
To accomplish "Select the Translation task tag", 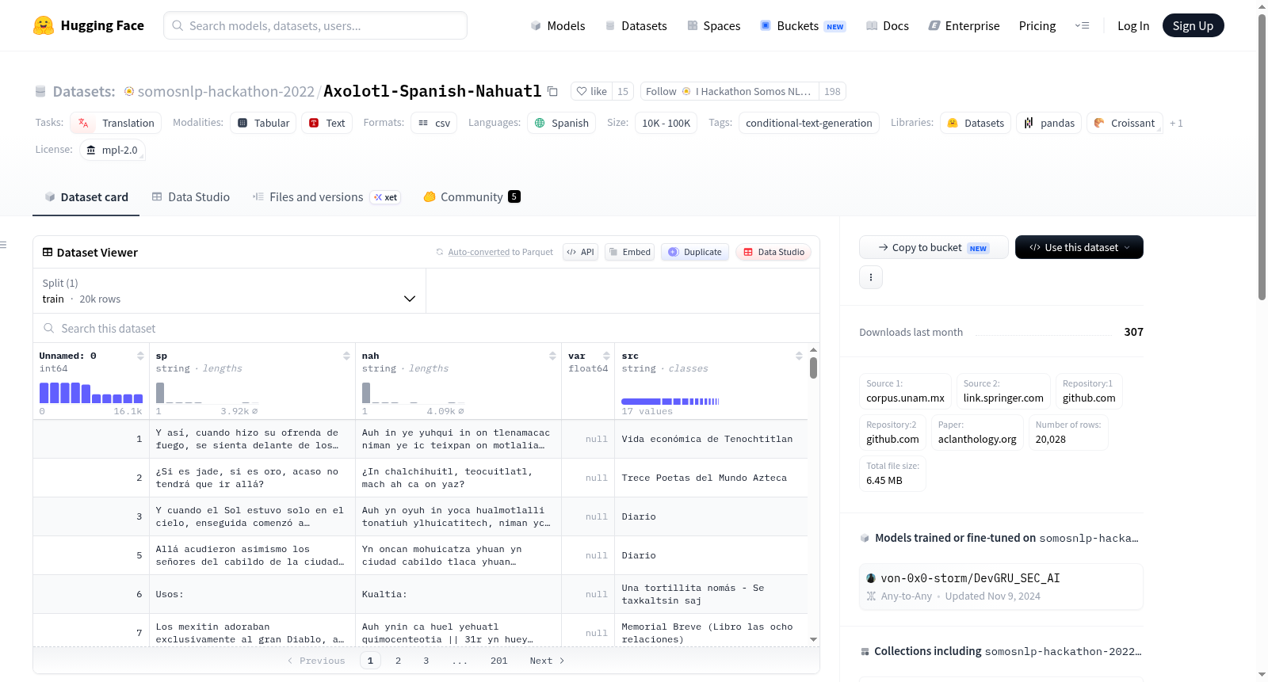I will (x=116, y=123).
